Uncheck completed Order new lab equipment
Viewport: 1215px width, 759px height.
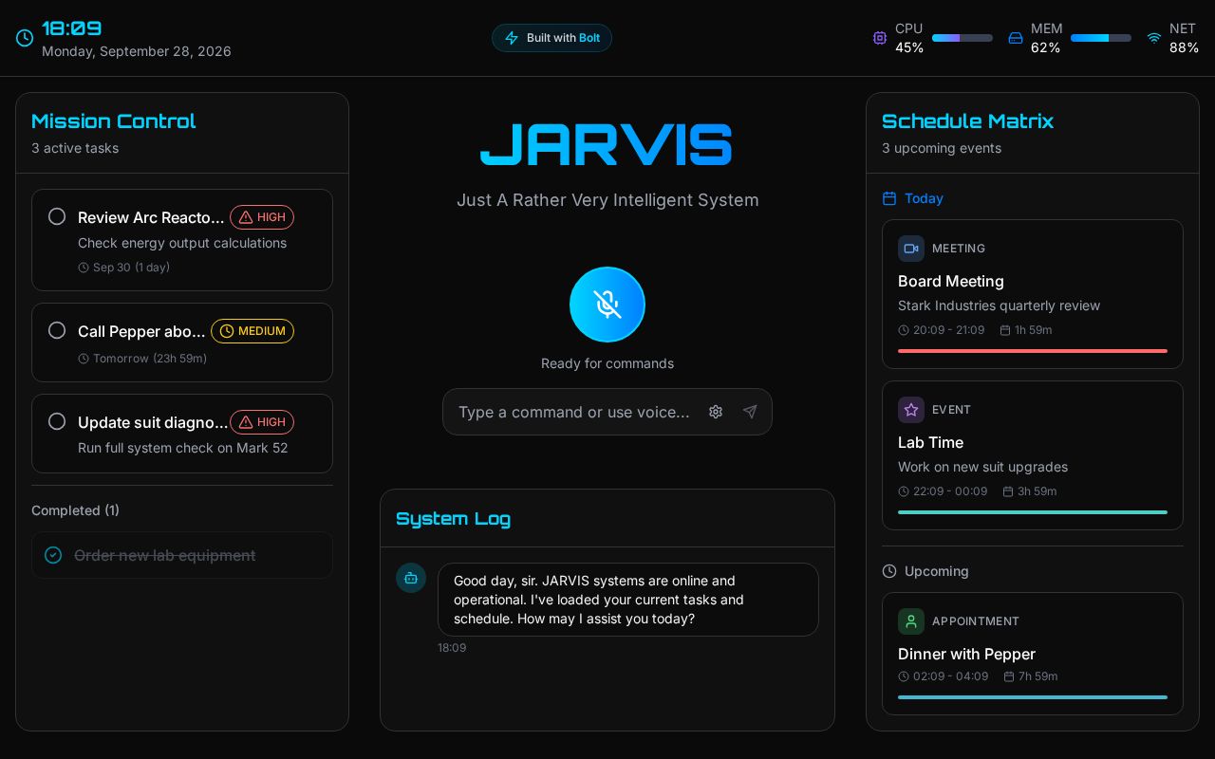coord(53,555)
